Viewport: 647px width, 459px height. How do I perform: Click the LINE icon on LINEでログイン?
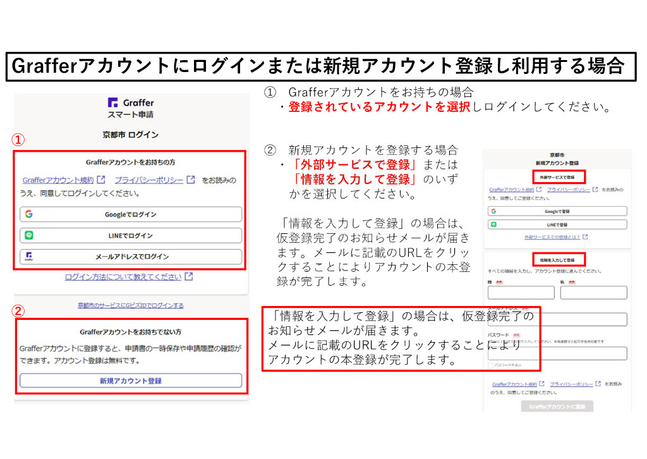coord(29,235)
